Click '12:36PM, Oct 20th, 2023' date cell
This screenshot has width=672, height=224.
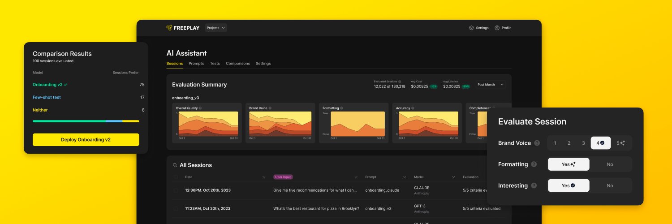(x=208, y=190)
